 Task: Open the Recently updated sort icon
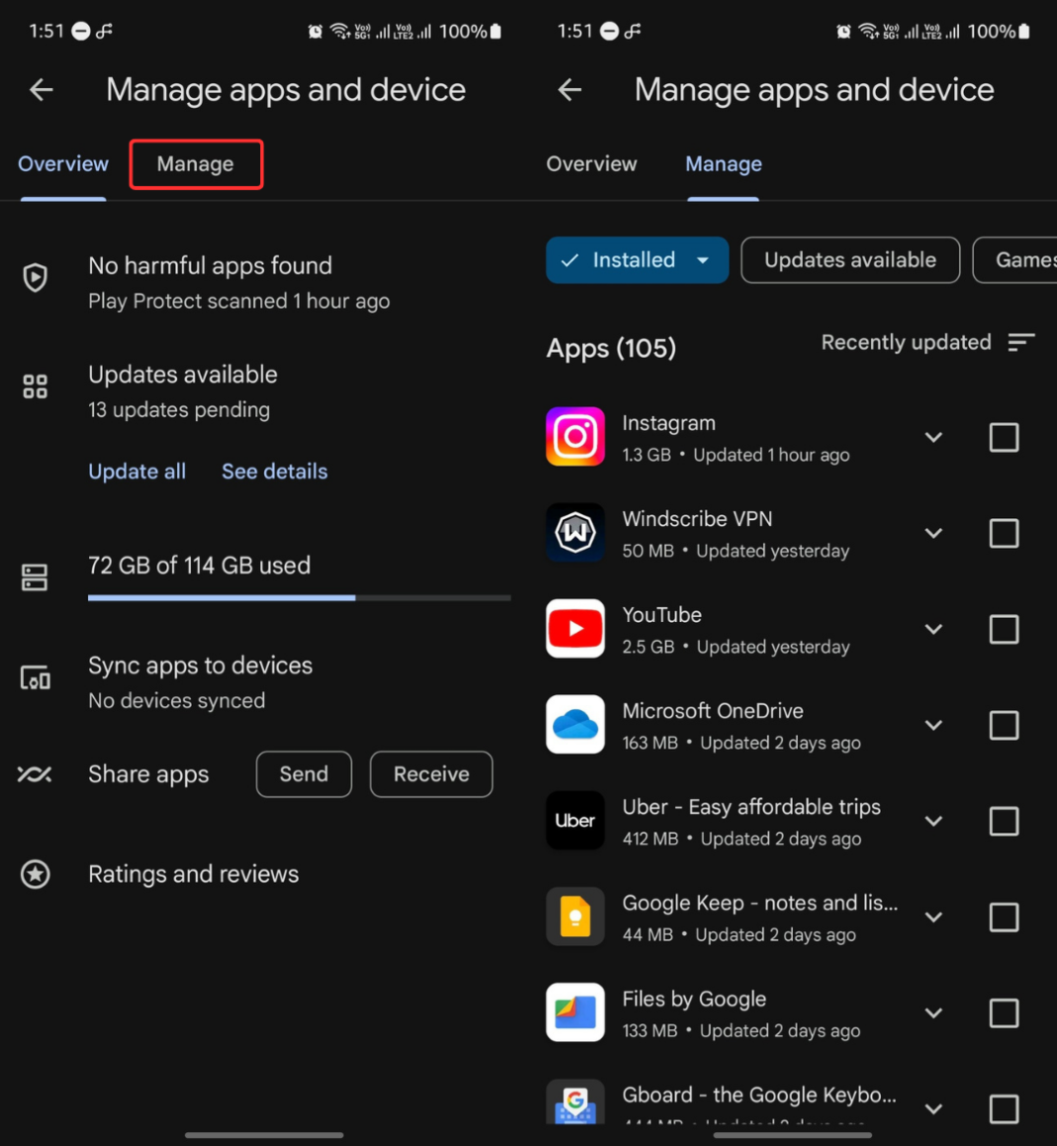point(1020,342)
